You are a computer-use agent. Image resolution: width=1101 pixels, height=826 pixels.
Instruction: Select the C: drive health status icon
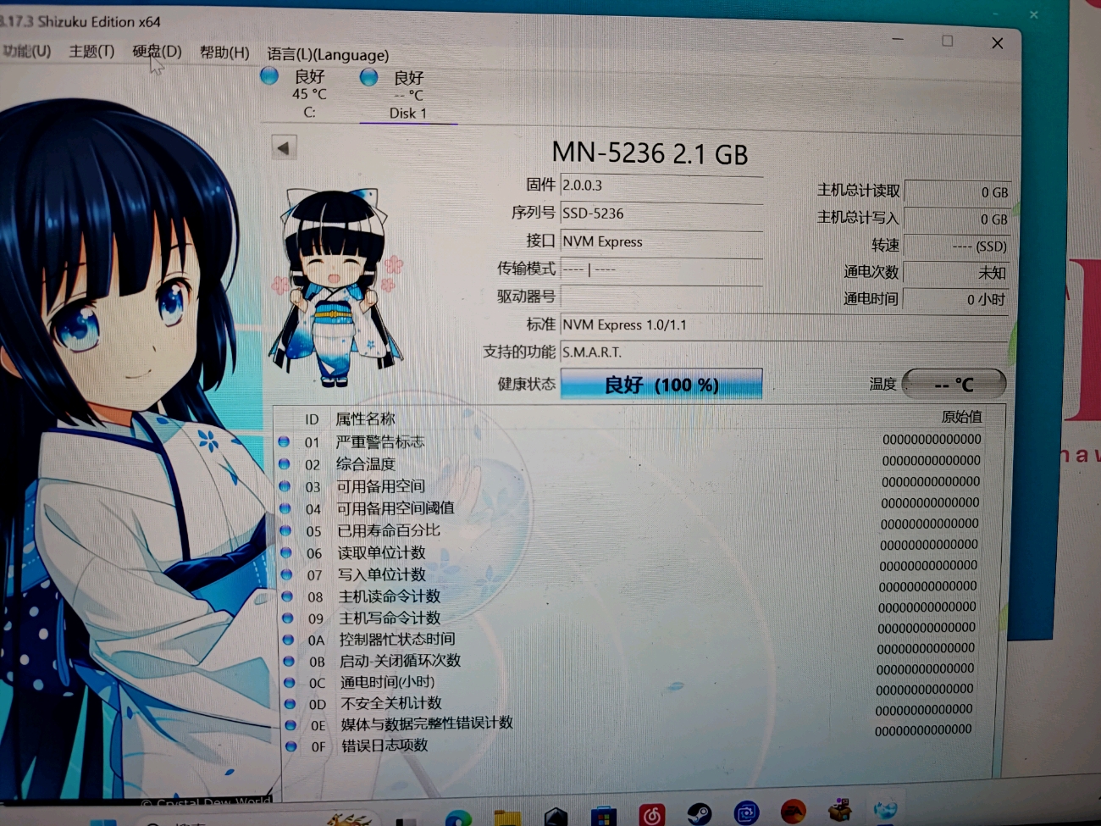269,76
